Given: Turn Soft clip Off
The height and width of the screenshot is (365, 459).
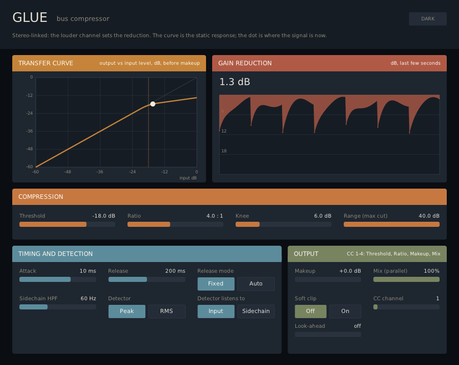Looking at the screenshot, I should tap(310, 311).
